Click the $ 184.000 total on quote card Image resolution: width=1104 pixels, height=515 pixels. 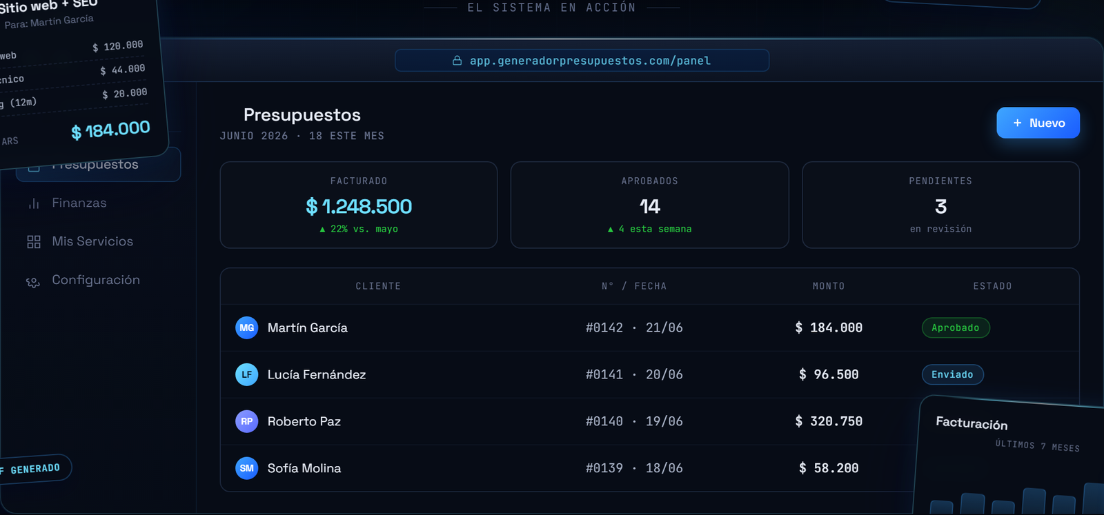pyautogui.click(x=110, y=130)
